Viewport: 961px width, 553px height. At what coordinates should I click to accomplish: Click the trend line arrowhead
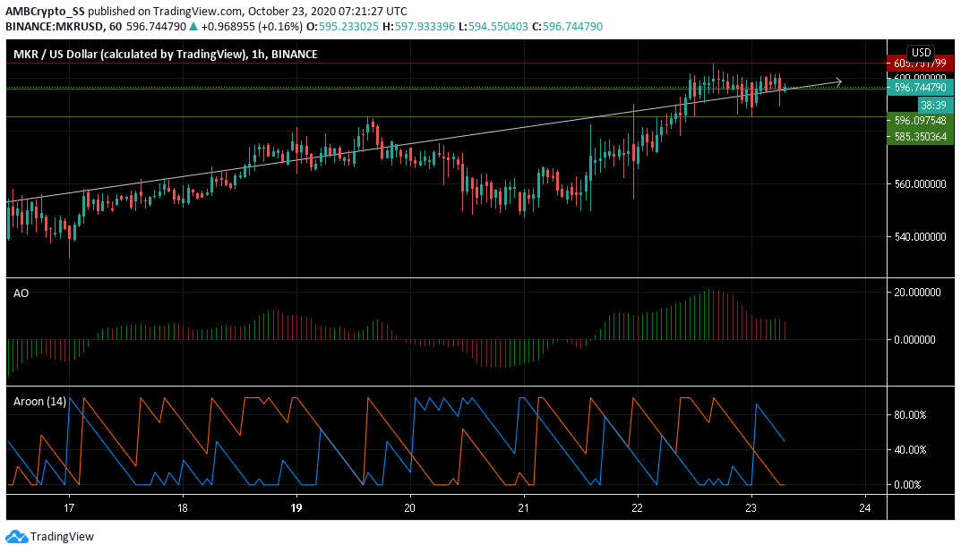(x=837, y=81)
